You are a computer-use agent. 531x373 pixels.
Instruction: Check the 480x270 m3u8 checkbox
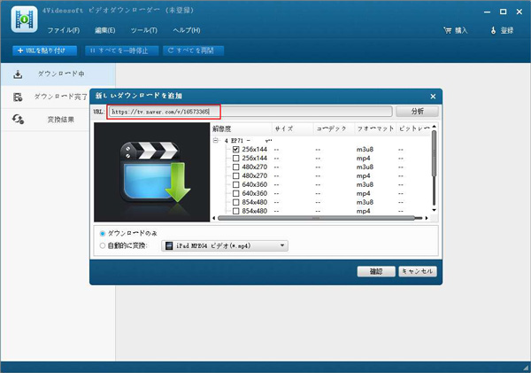[x=236, y=167]
